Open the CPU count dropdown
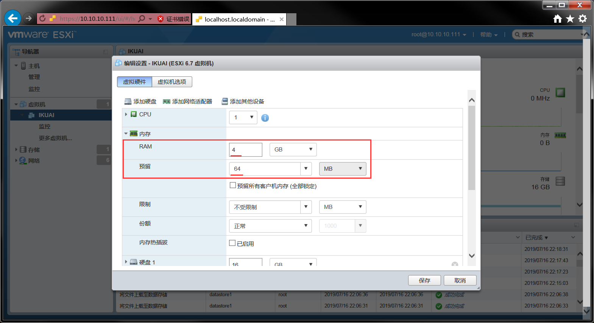Viewport: 594px width, 323px height. pos(243,117)
